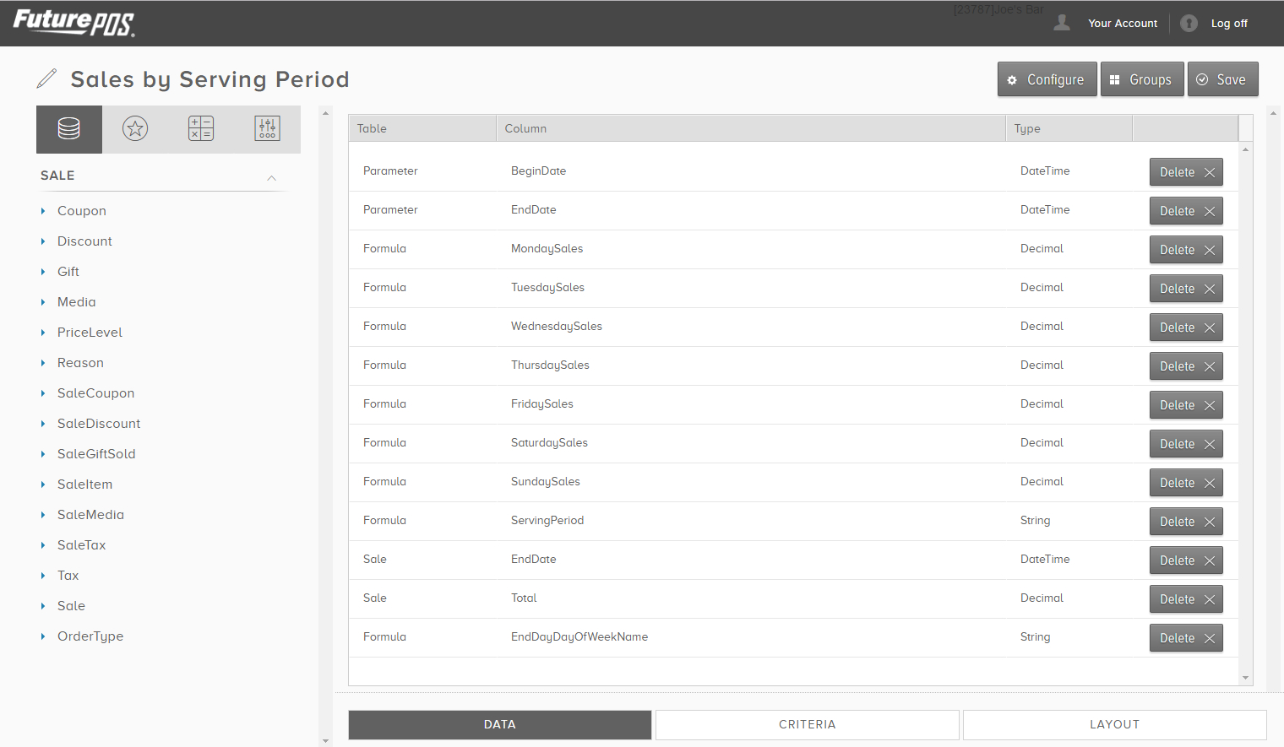The image size is (1284, 747).
Task: Click the Future POS logo
Action: coord(74,23)
